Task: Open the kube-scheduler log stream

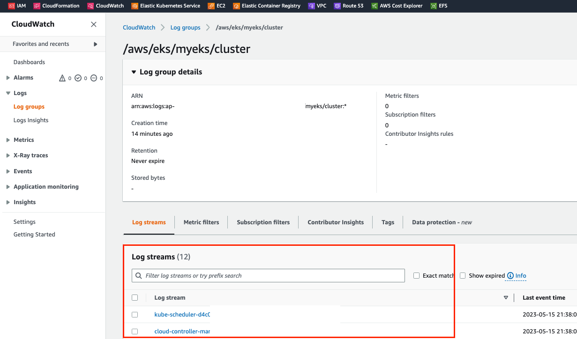Action: (182, 315)
